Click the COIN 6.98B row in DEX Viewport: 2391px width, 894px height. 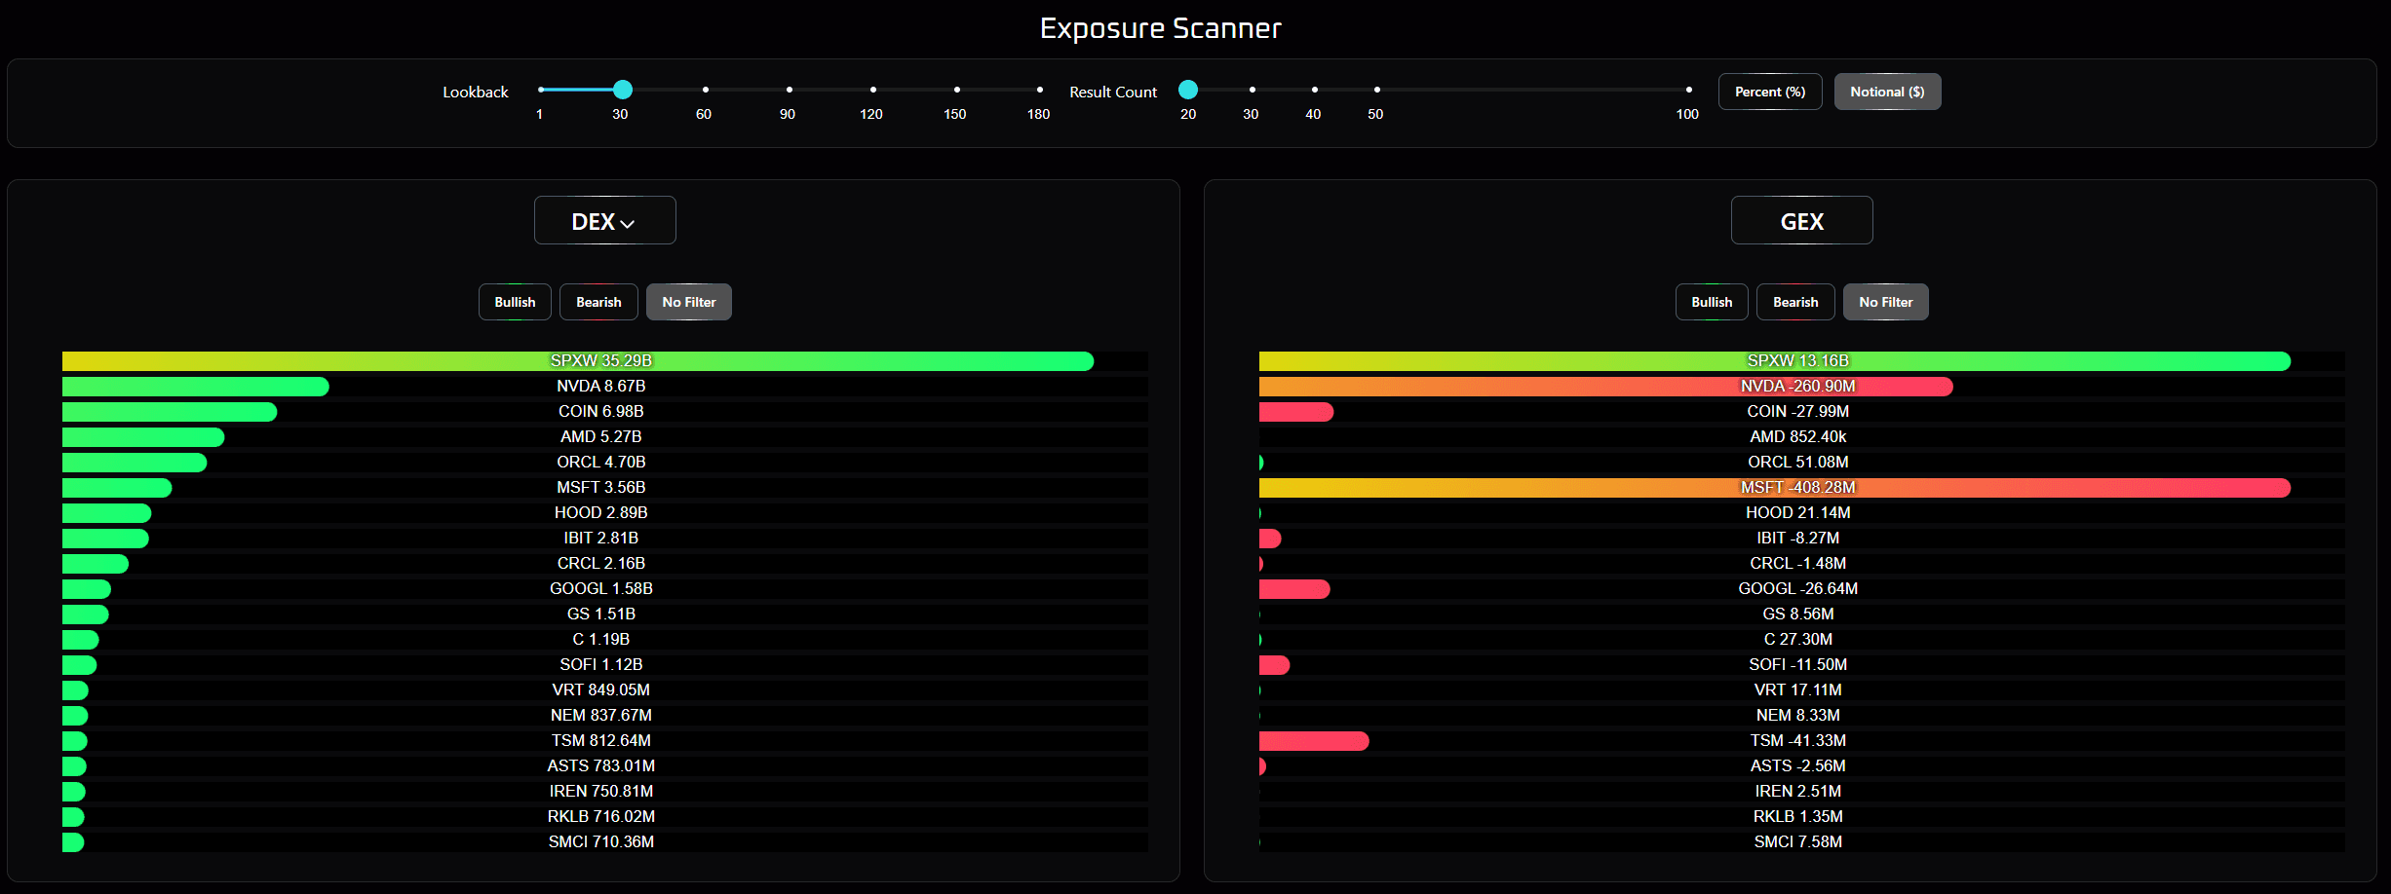[600, 412]
